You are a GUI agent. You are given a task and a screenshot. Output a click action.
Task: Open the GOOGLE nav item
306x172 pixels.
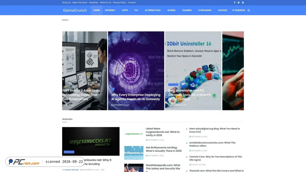(x=223, y=10)
